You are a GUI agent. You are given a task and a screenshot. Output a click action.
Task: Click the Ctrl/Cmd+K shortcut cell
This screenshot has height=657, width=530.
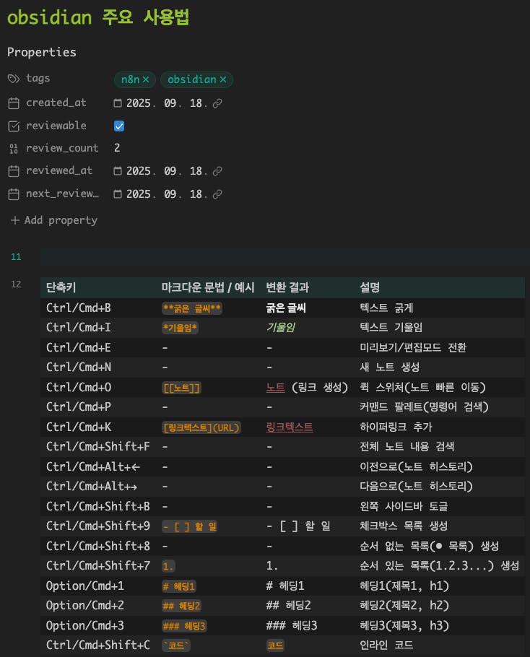pyautogui.click(x=79, y=427)
